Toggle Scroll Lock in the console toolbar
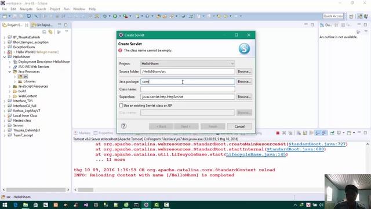The image size is (371, 209). pos(305,133)
